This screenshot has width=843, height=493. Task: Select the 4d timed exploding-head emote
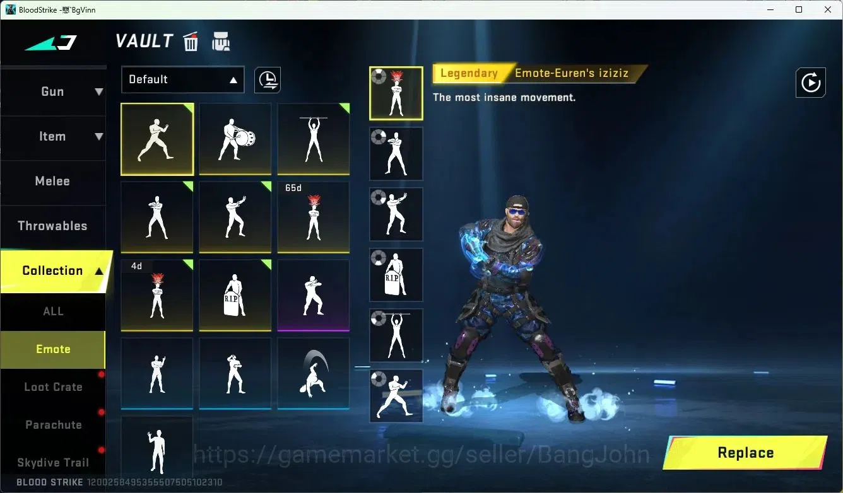click(157, 296)
